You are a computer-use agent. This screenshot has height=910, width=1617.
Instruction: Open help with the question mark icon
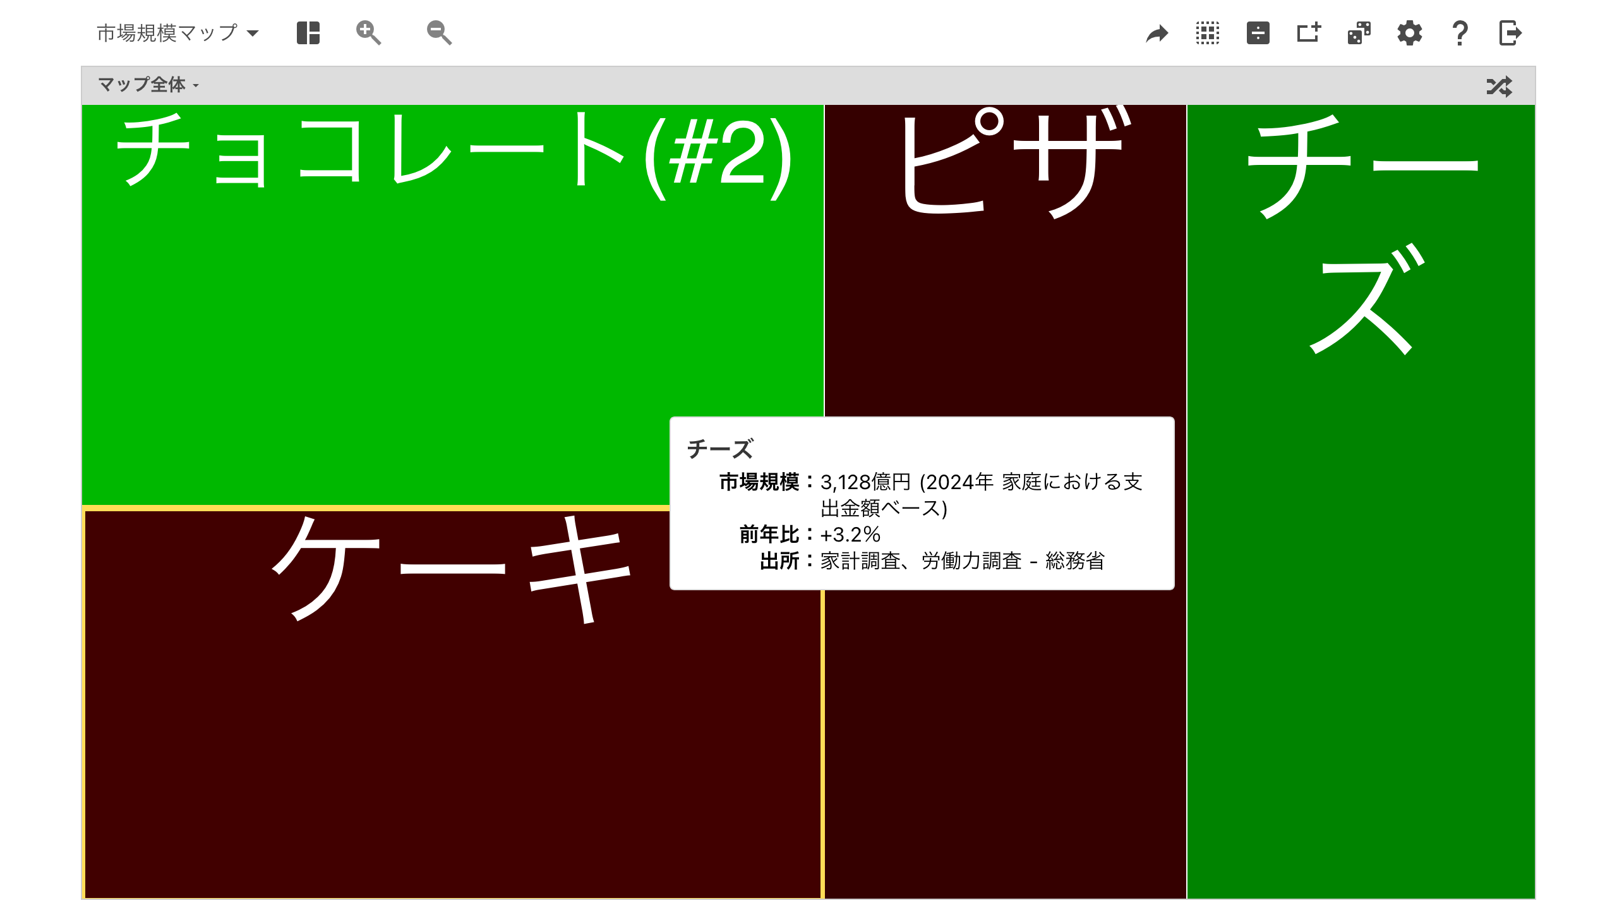click(1460, 33)
